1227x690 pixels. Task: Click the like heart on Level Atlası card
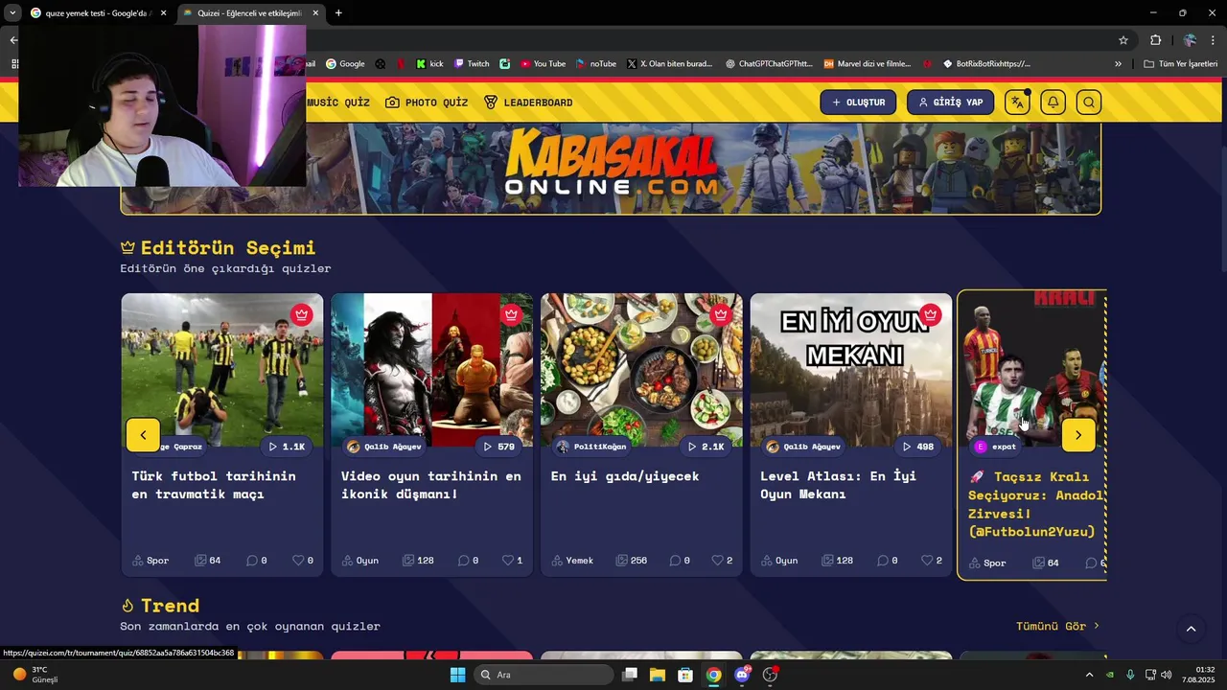pos(927,561)
